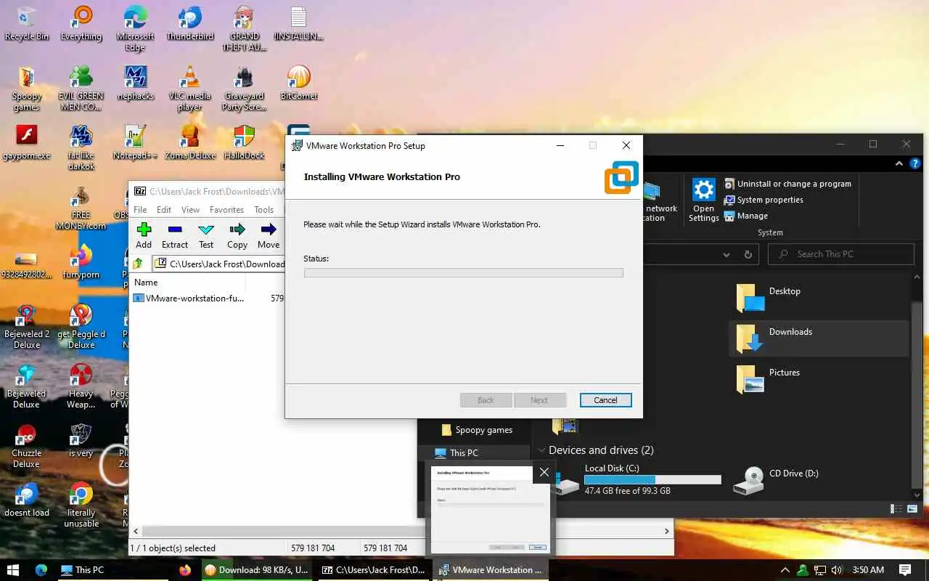Select the Microsoft Edge desktop shortcut

pos(135,28)
